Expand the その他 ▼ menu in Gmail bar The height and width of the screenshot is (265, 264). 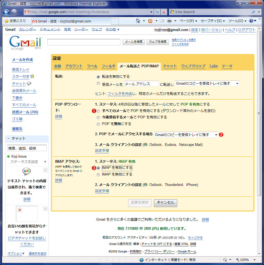112,30
